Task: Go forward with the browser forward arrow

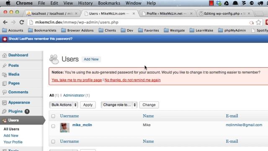Action: [x=13, y=22]
